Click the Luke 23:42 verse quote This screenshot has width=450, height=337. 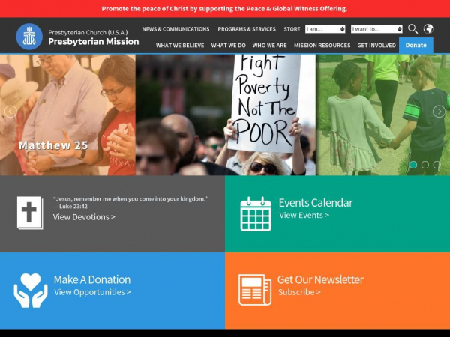130,202
